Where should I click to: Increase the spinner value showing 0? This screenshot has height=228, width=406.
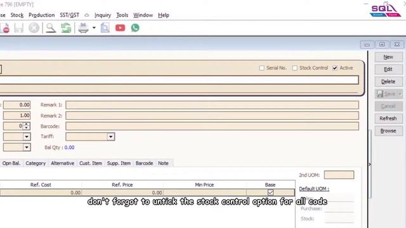pos(27,124)
